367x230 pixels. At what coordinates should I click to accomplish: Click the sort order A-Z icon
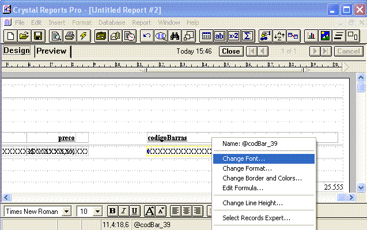pos(279,36)
